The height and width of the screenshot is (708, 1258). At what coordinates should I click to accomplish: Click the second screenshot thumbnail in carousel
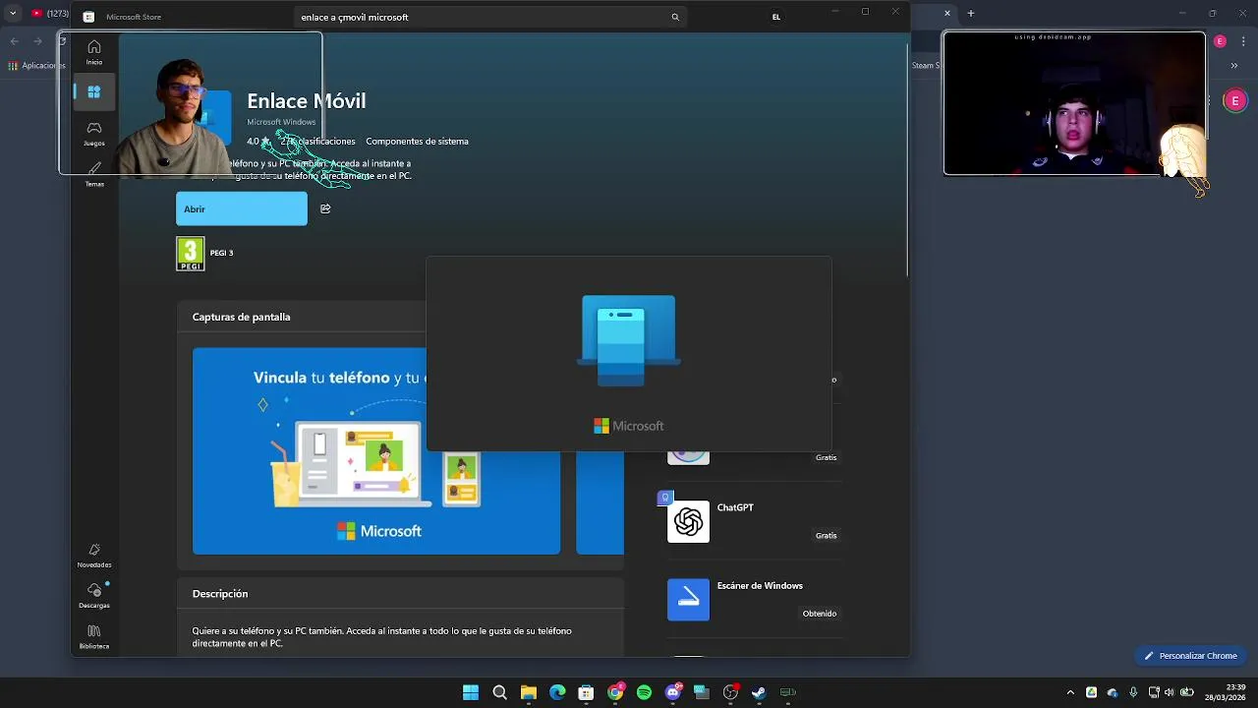click(600, 451)
